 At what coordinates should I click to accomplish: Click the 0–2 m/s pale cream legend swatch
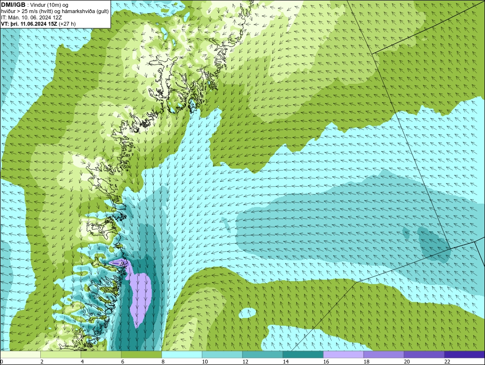pyautogui.click(x=20, y=354)
